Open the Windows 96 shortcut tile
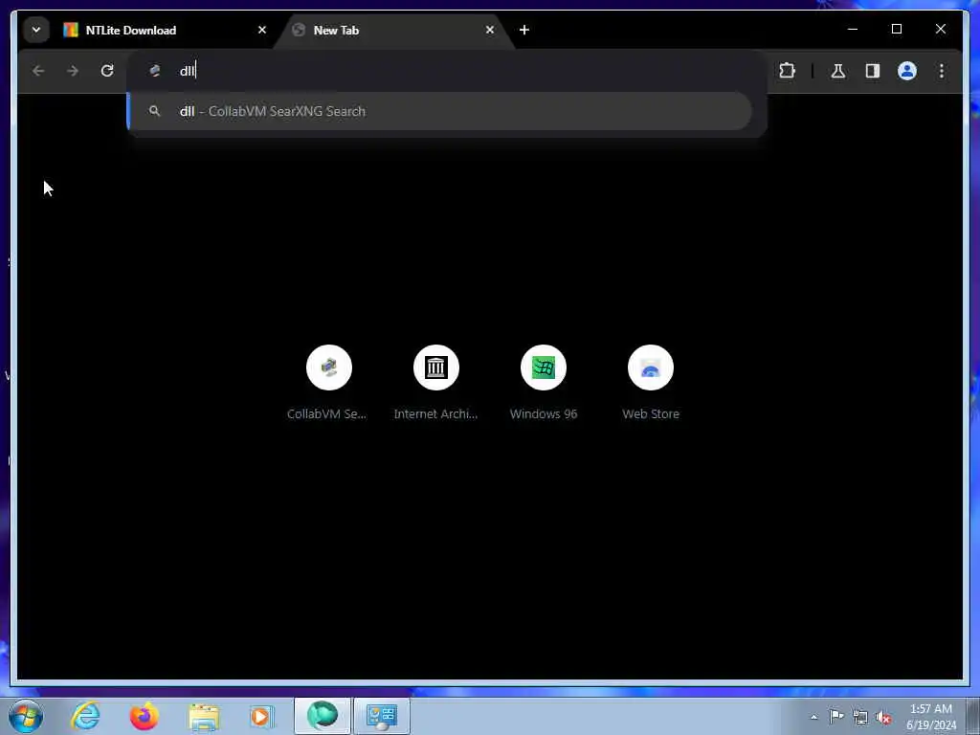The height and width of the screenshot is (735, 980). click(x=544, y=383)
